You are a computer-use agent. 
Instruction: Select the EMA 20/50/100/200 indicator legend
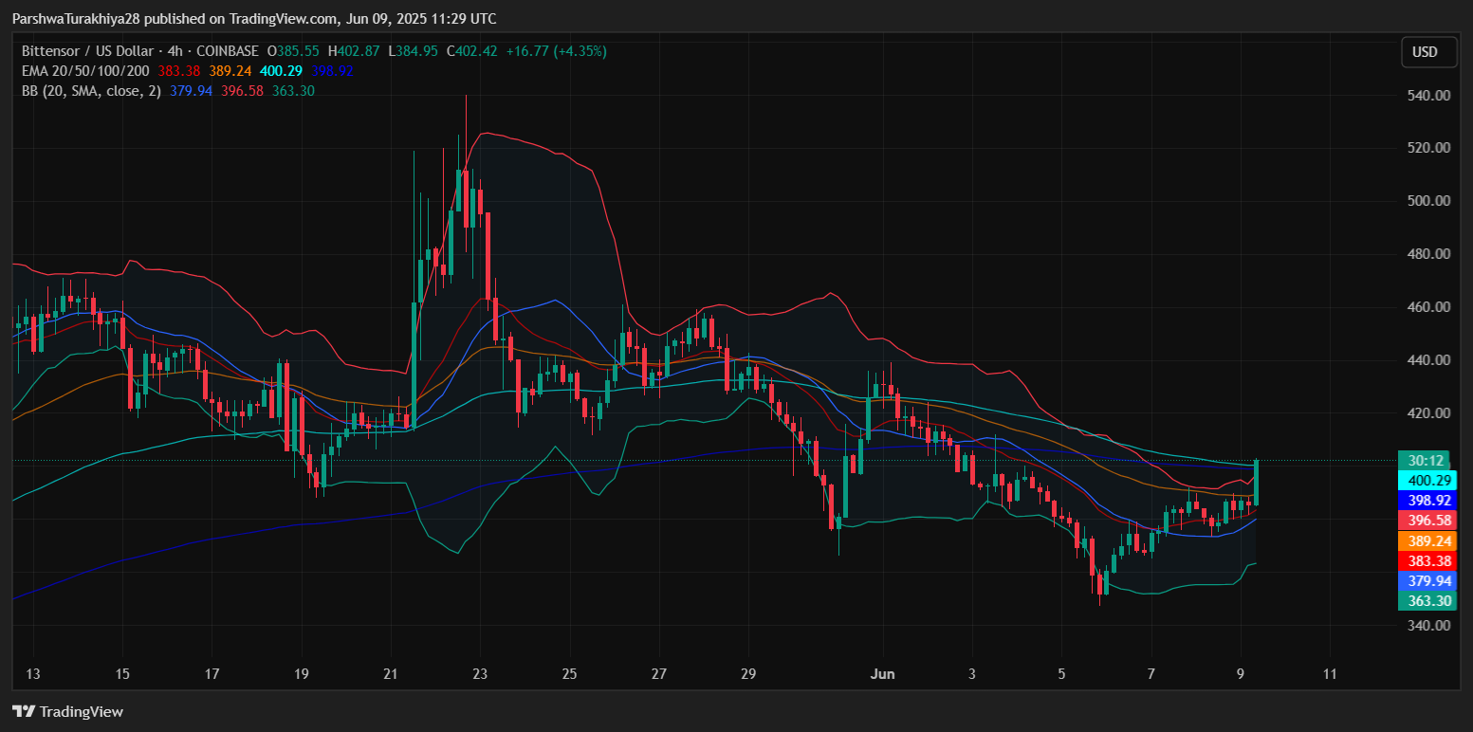[85, 71]
